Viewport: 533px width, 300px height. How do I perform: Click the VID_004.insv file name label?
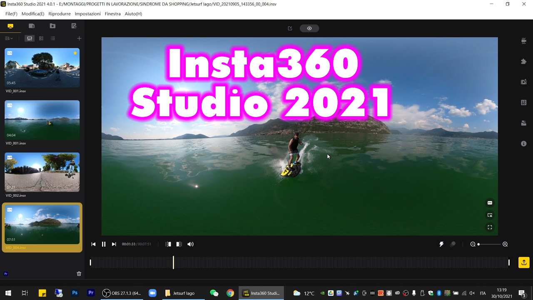[16, 247]
